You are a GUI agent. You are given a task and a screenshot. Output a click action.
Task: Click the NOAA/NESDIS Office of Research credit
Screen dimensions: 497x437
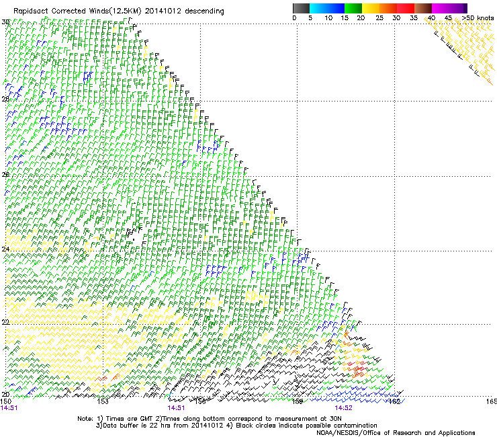tap(396, 433)
